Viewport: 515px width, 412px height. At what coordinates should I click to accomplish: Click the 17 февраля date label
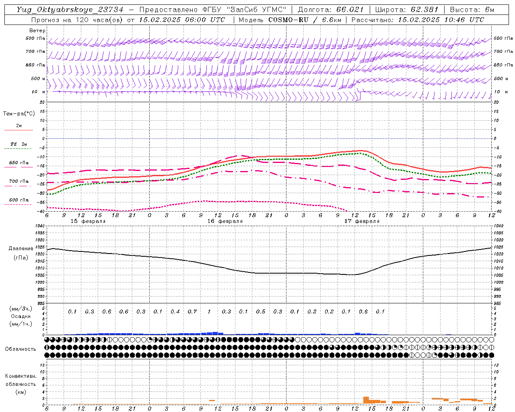click(362, 221)
